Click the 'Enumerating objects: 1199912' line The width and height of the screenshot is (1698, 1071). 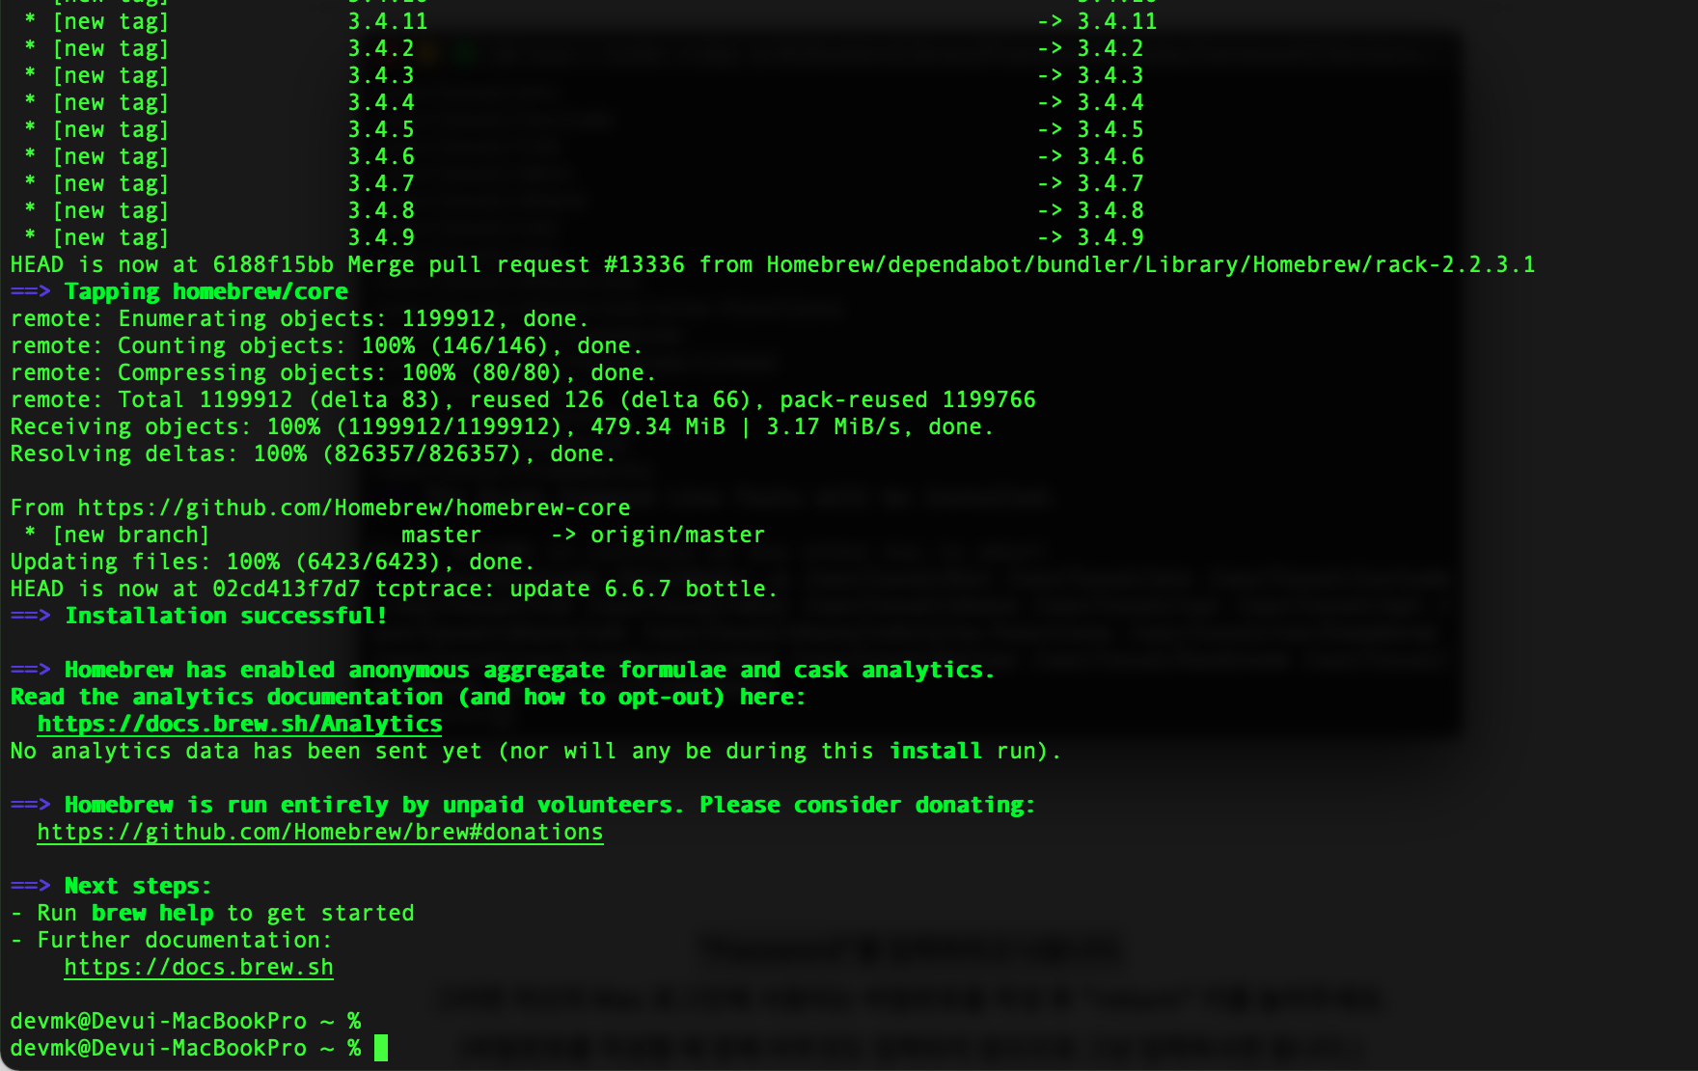pyautogui.click(x=299, y=318)
